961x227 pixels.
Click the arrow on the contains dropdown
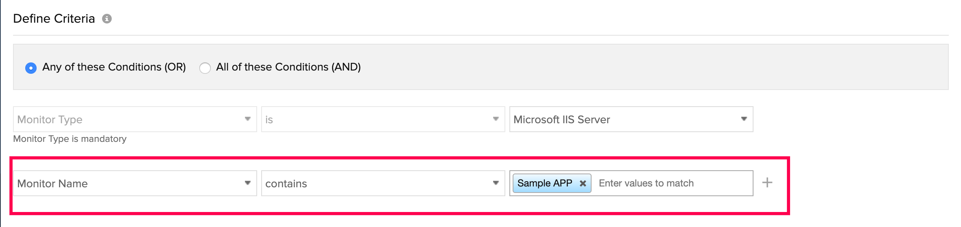coord(496,183)
